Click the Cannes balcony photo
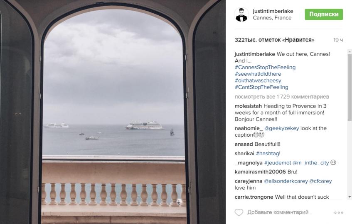This screenshot has height=224, width=352. click(x=113, y=112)
